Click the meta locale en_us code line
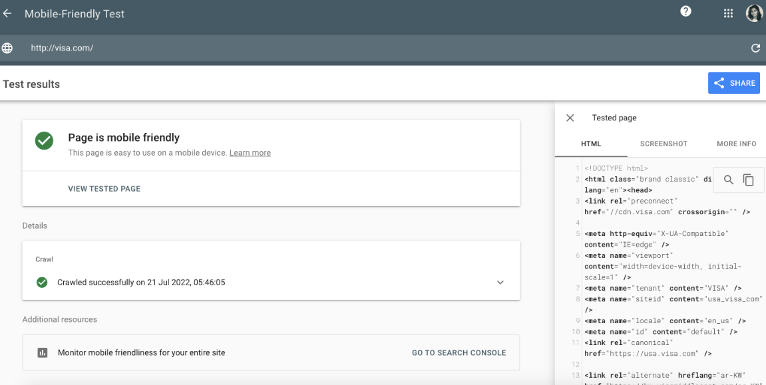 [665, 321]
